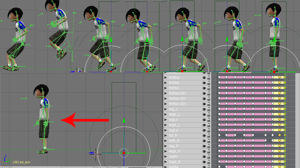Hide the finRea.001 channel with its eye
Viewport: 300px width, 168px height.
[204, 93]
